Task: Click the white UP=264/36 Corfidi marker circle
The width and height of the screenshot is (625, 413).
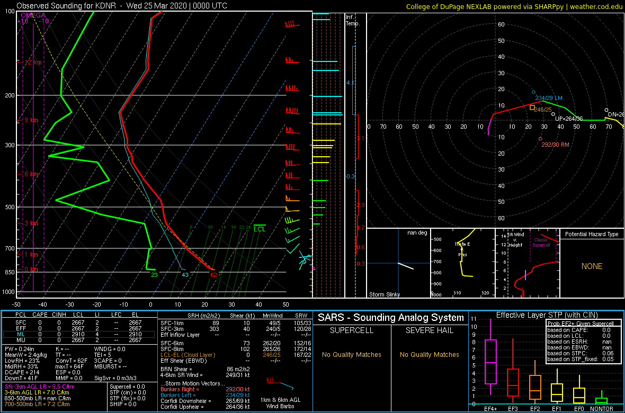Action: pyautogui.click(x=553, y=114)
